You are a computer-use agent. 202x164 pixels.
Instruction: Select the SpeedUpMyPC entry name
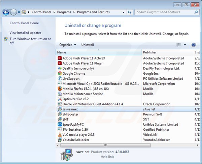[x=73, y=124]
